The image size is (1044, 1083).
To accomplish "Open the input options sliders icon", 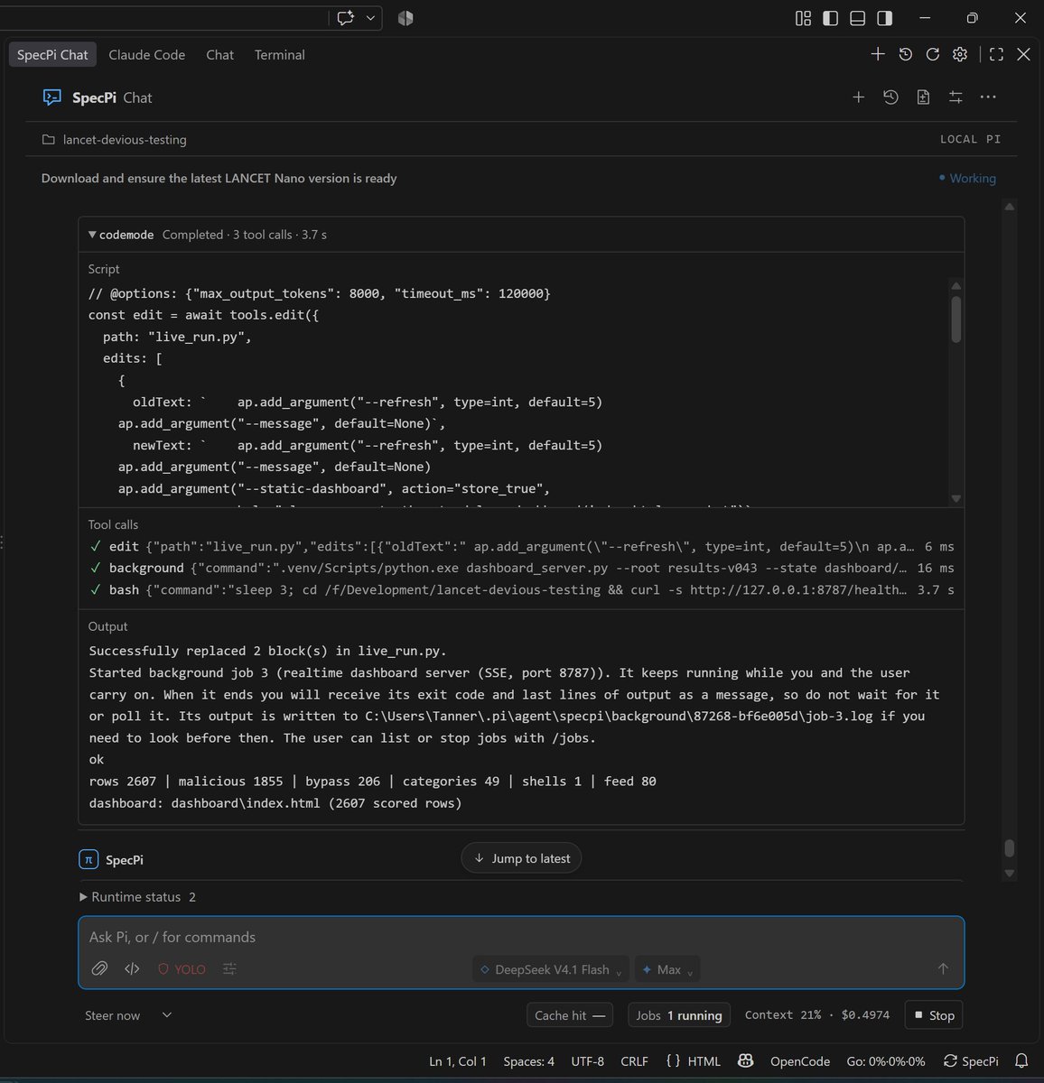I will point(229,968).
